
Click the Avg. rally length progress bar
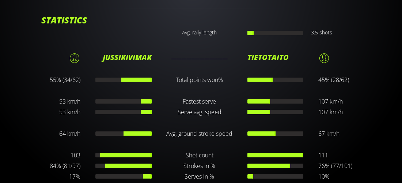275,33
